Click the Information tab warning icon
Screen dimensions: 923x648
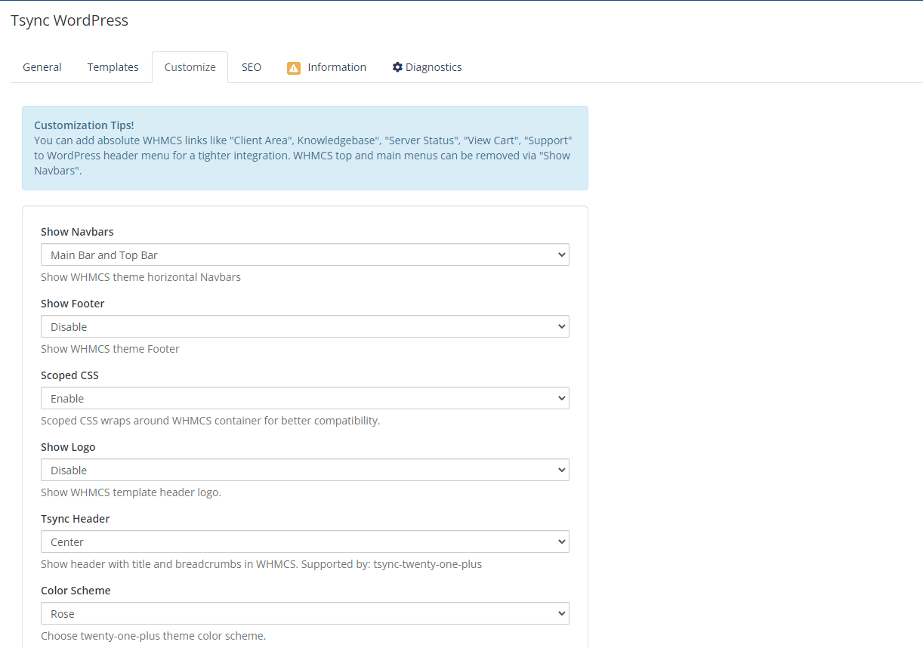tap(294, 68)
